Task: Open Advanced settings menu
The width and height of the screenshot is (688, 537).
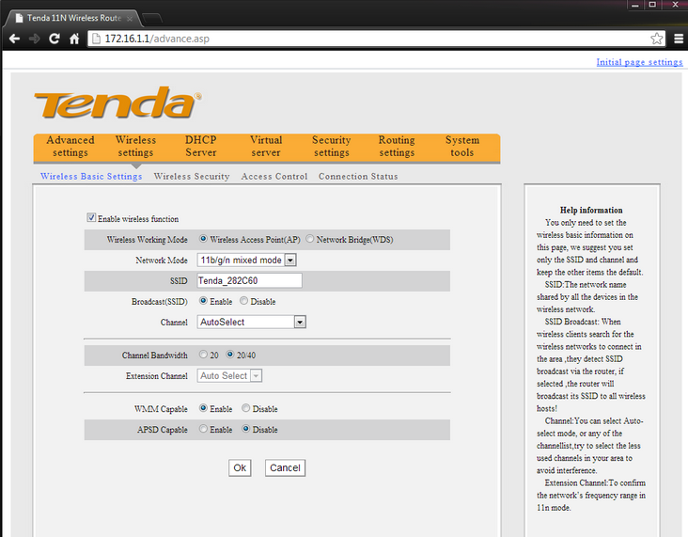Action: coord(70,146)
